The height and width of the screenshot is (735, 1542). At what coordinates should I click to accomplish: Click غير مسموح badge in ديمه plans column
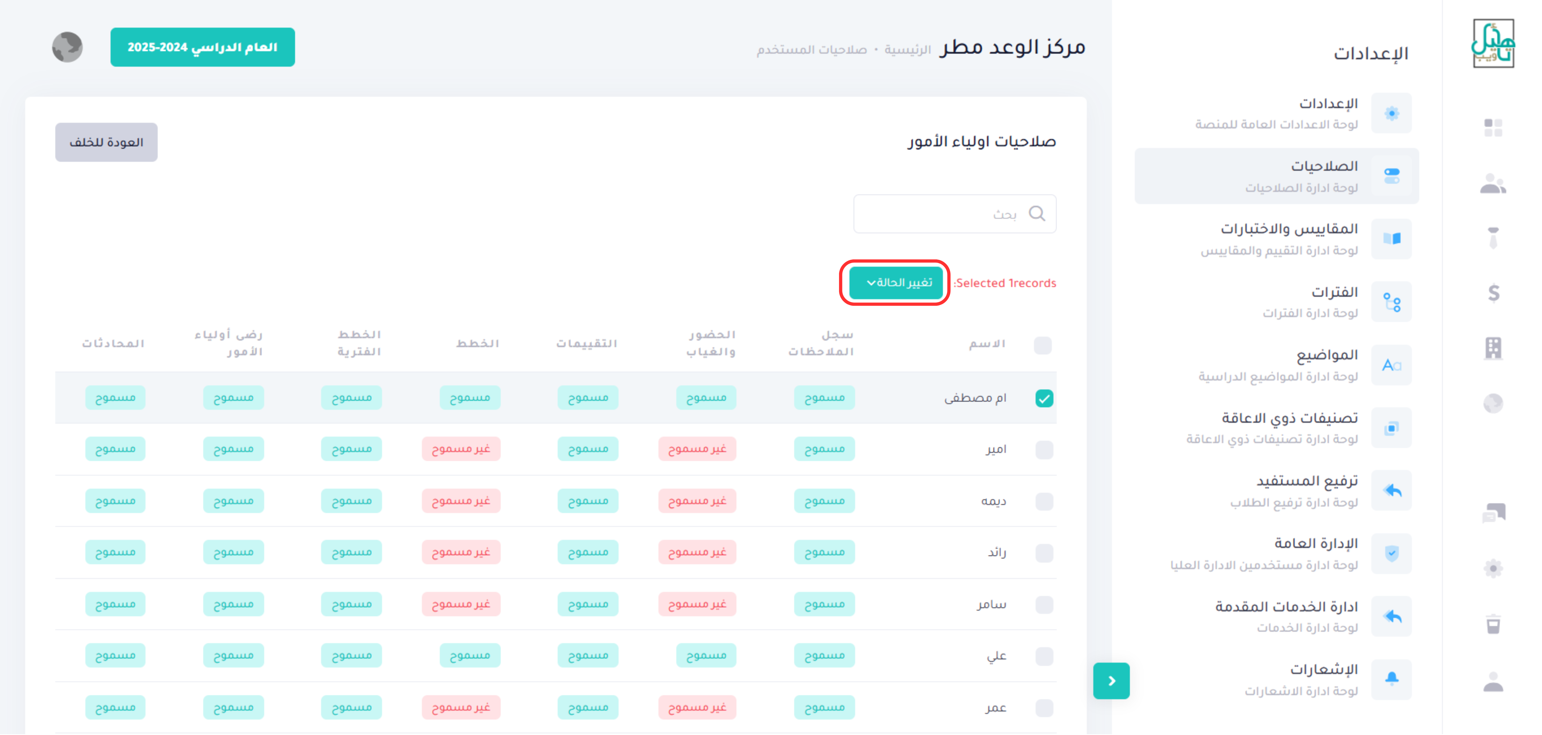click(x=461, y=501)
